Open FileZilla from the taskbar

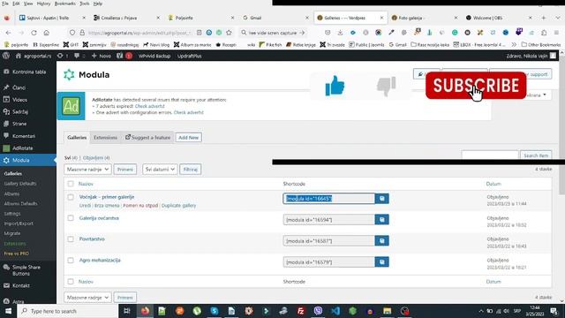pyautogui.click(x=301, y=311)
